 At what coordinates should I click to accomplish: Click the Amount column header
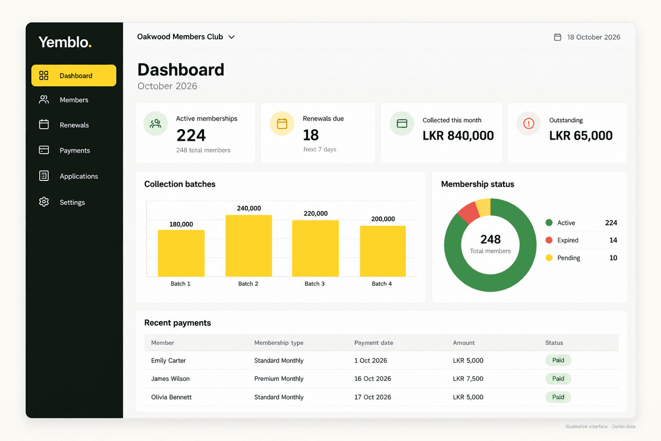(464, 343)
